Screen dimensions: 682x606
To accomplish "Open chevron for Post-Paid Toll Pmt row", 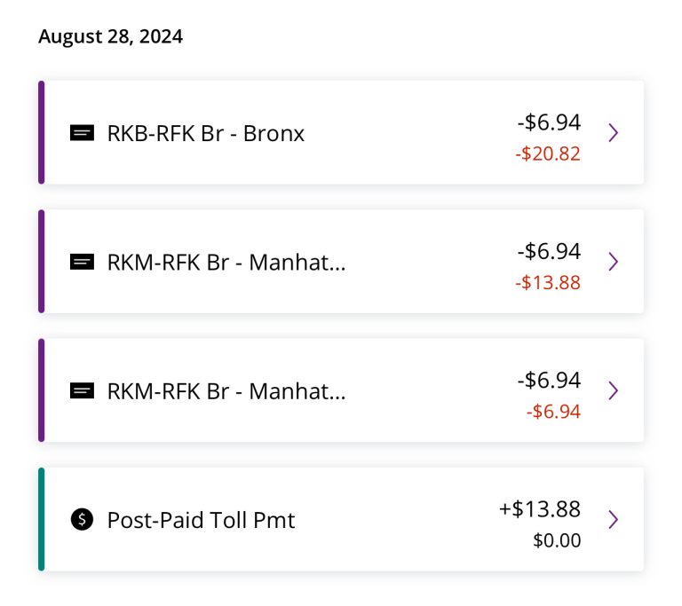I will [614, 519].
